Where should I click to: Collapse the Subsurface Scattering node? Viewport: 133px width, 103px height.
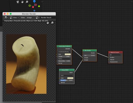click(58, 46)
